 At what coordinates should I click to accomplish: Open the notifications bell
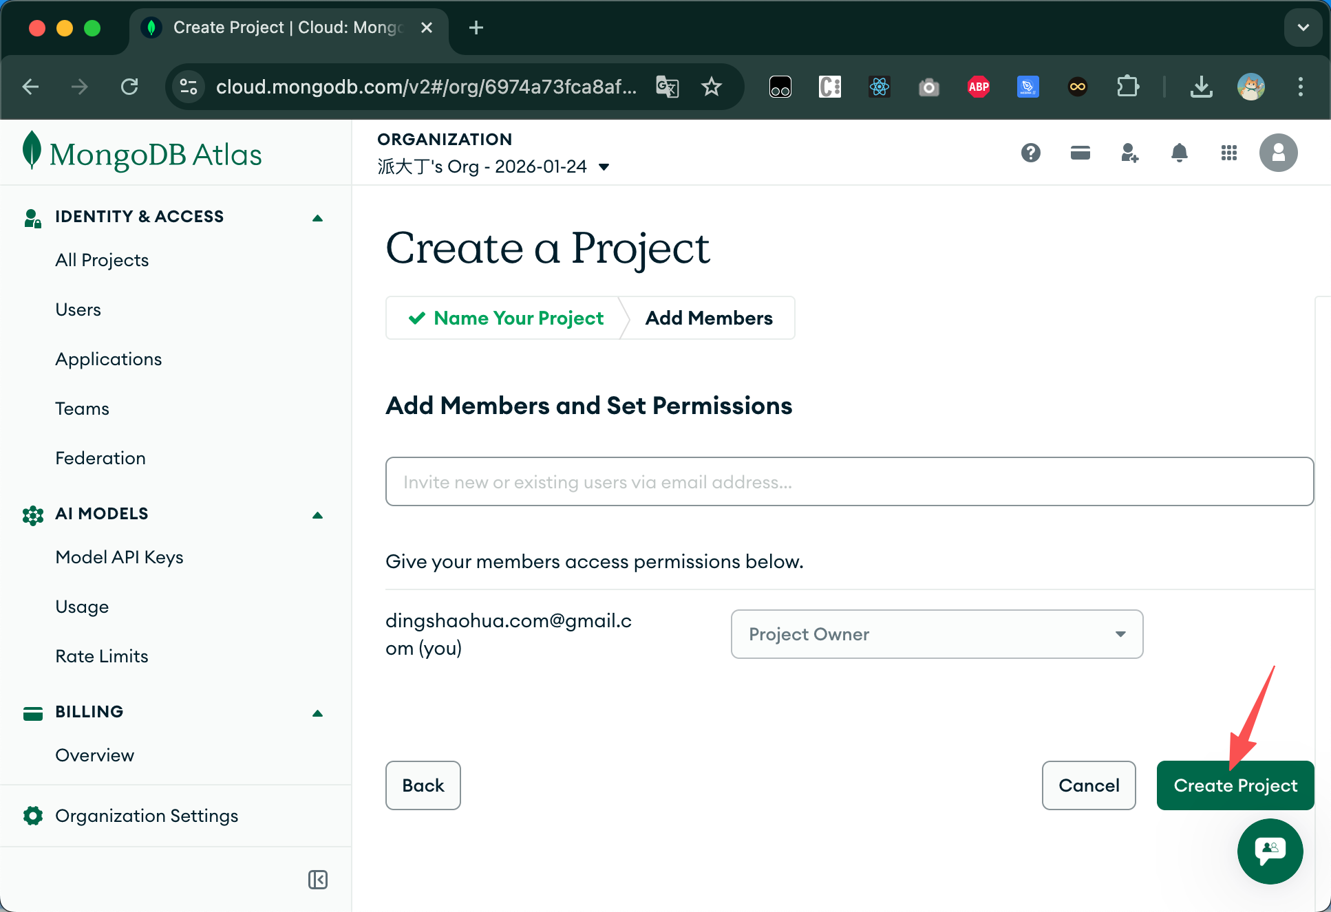(1179, 153)
